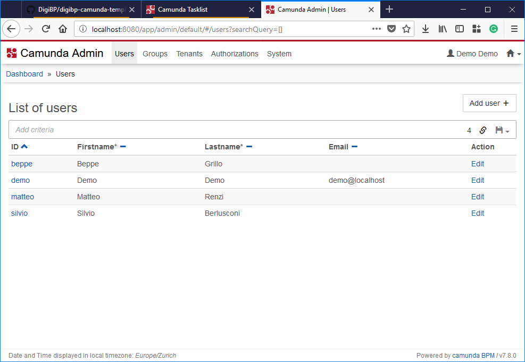Expand the home app switcher dropdown

coord(513,54)
